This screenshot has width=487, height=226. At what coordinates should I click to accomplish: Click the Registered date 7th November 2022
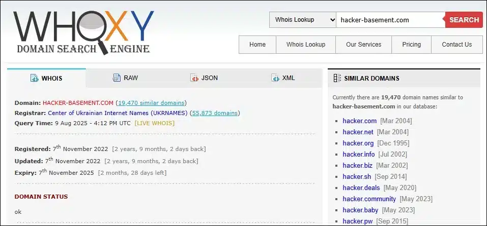[80, 148]
